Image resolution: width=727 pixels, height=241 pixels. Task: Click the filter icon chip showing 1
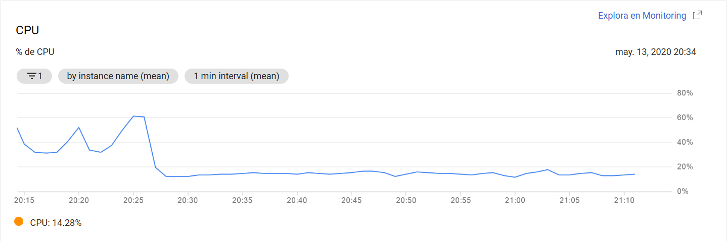click(x=34, y=76)
